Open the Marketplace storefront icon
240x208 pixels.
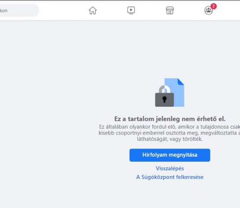tap(170, 10)
